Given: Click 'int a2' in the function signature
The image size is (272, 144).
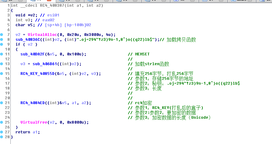Looking at the screenshot, I should (94, 5).
